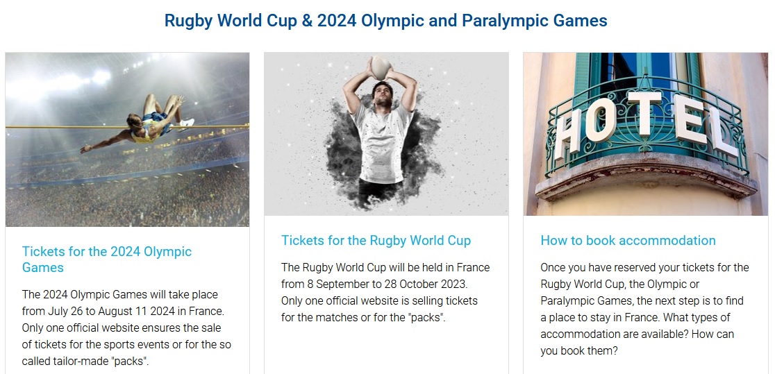The width and height of the screenshot is (775, 374).
Task: Click the high jumper athlete in the photo
Action: [x=140, y=124]
